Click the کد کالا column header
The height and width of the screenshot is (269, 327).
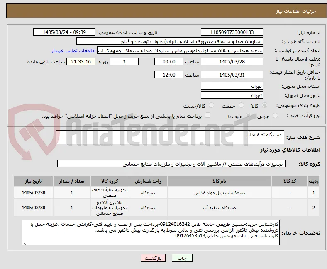(x=290, y=181)
